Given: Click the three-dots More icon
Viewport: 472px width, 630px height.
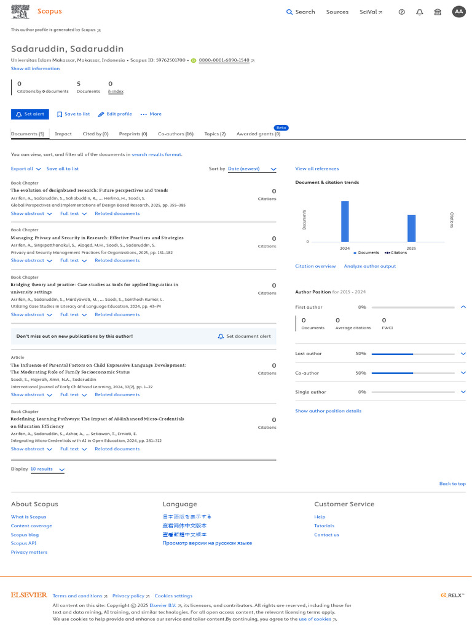Looking at the screenshot, I should 143,114.
